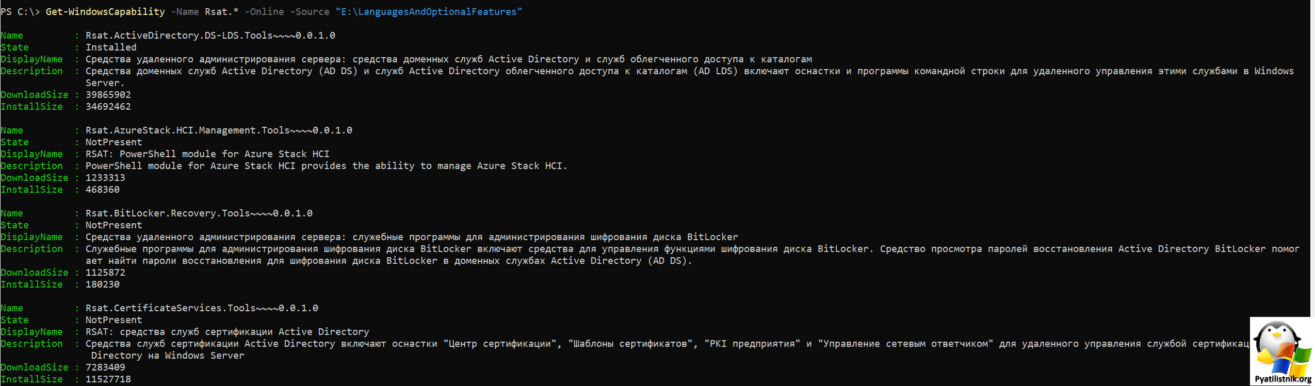This screenshot has height=386, width=1315.
Task: Click DownloadSize value 39865902
Action: (x=108, y=95)
